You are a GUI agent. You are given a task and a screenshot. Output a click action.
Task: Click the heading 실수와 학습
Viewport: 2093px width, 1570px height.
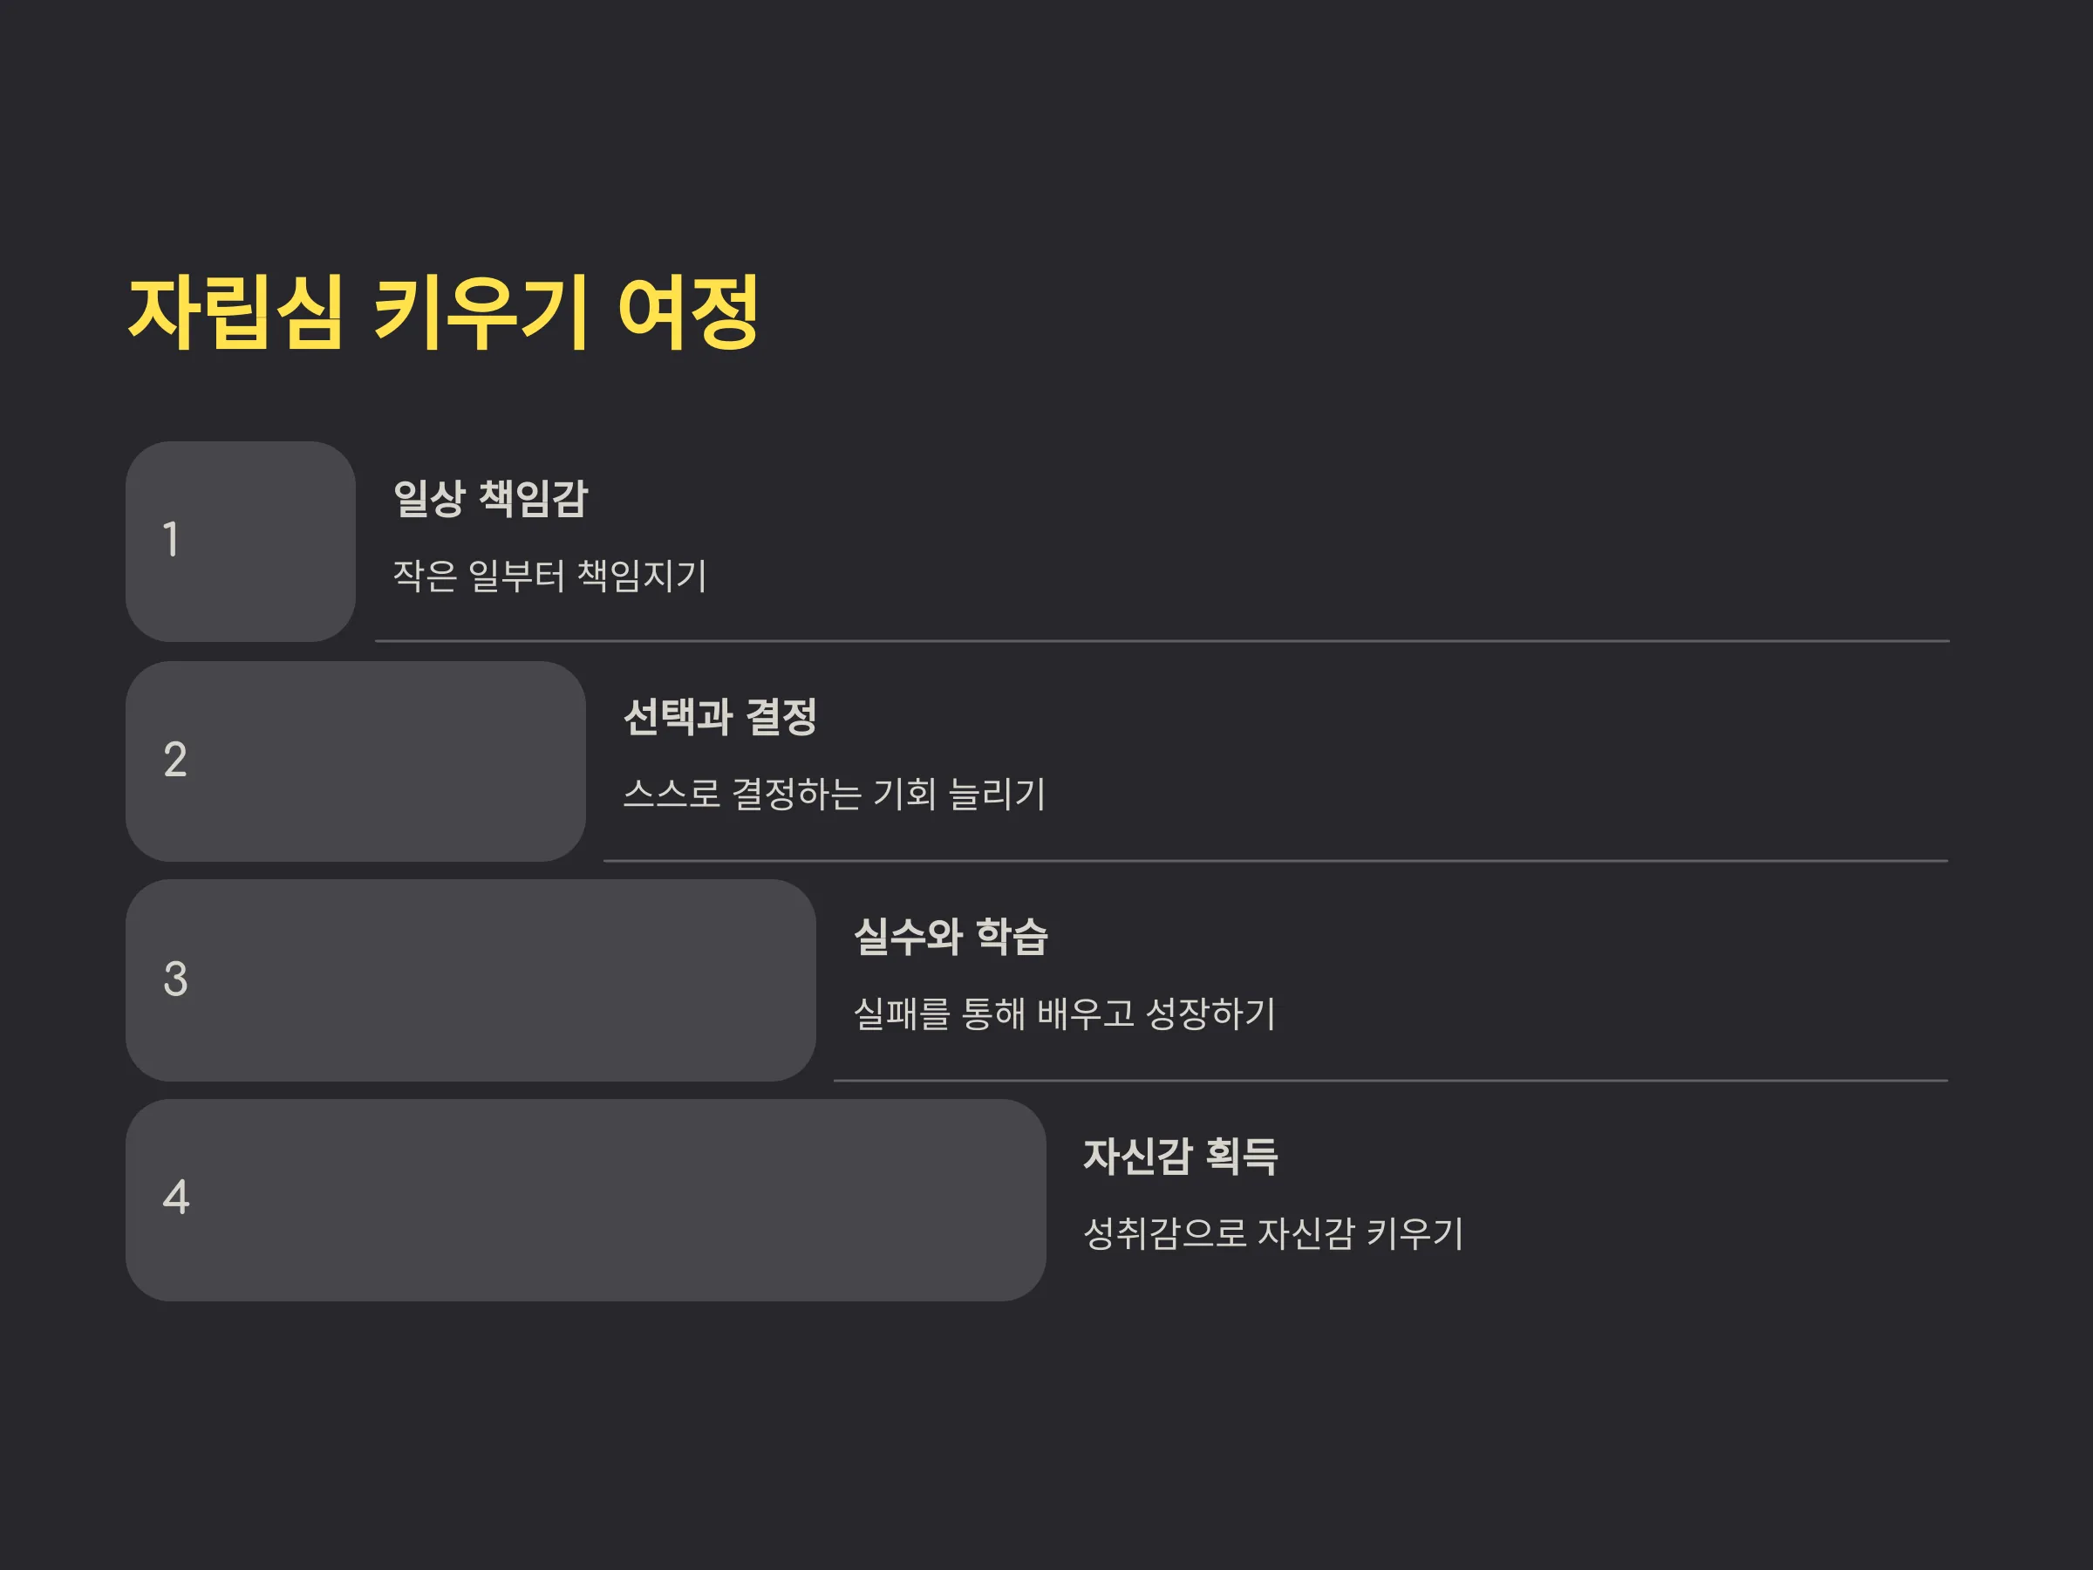point(951,937)
